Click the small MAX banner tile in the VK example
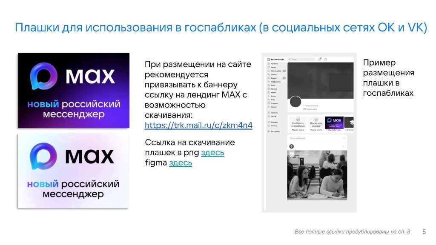This screenshot has height=245, width=436. point(334,122)
